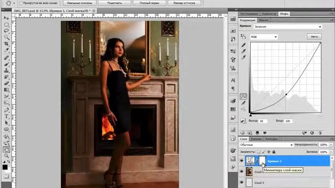Click the black point input slider under curve
This screenshot has height=188, width=335.
pyautogui.click(x=250, y=115)
